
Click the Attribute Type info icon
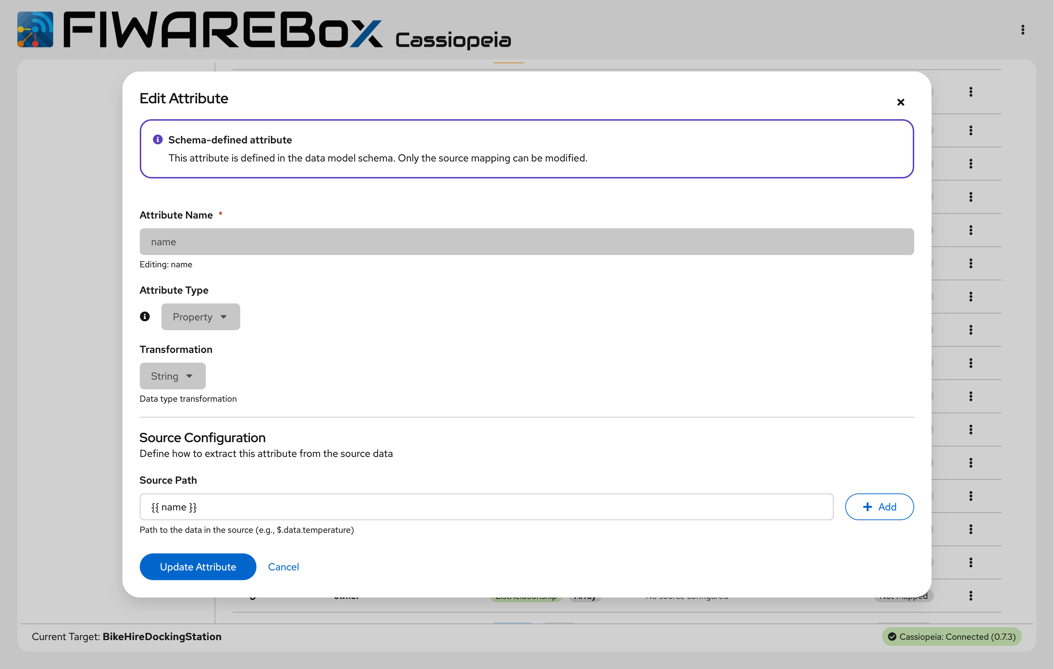(x=145, y=316)
